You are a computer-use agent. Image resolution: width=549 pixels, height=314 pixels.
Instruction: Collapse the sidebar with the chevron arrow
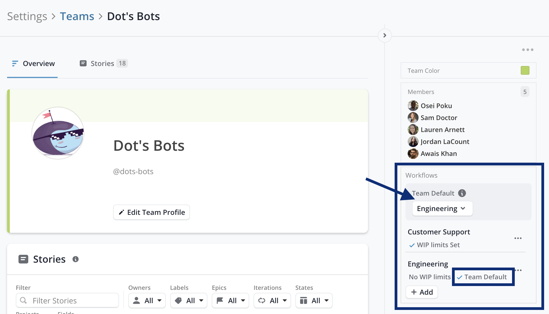[384, 35]
